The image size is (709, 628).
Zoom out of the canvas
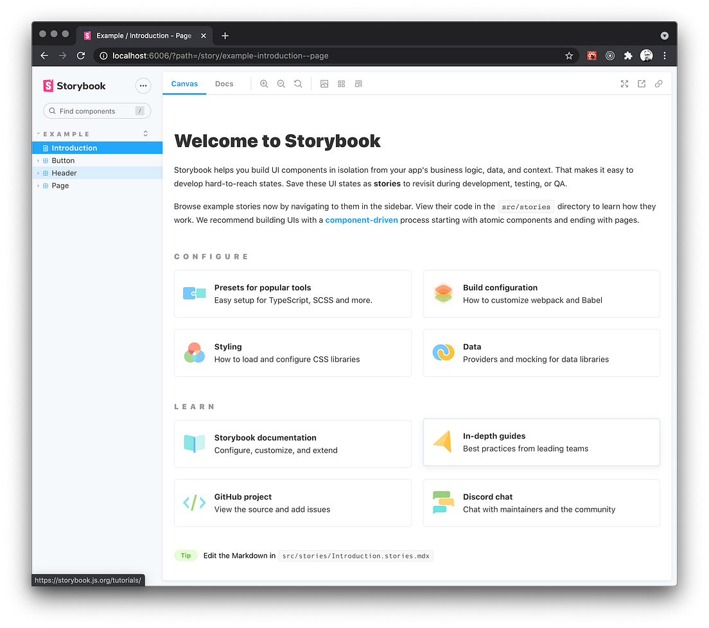[281, 84]
